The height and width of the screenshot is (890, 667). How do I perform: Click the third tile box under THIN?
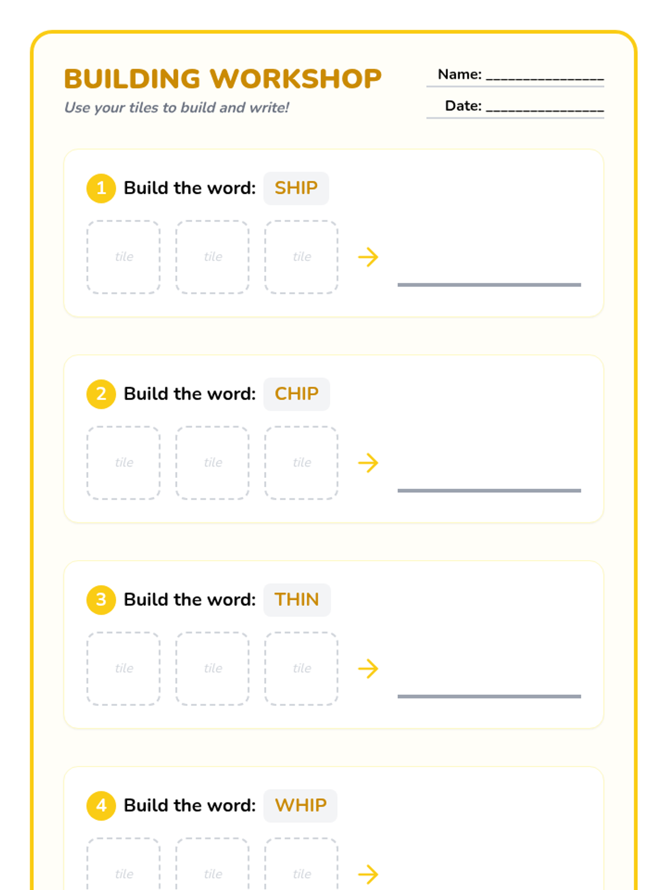[301, 669]
